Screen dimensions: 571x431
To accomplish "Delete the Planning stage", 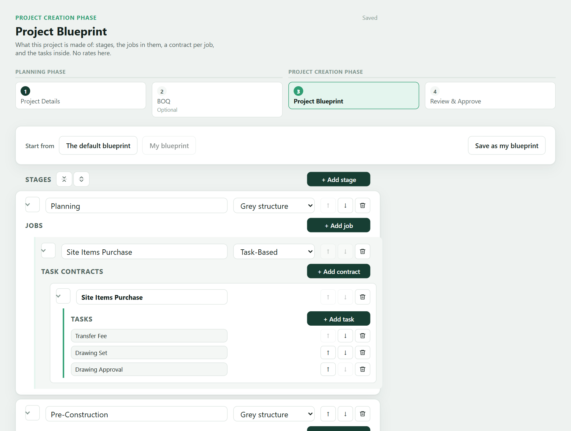I will 362,206.
